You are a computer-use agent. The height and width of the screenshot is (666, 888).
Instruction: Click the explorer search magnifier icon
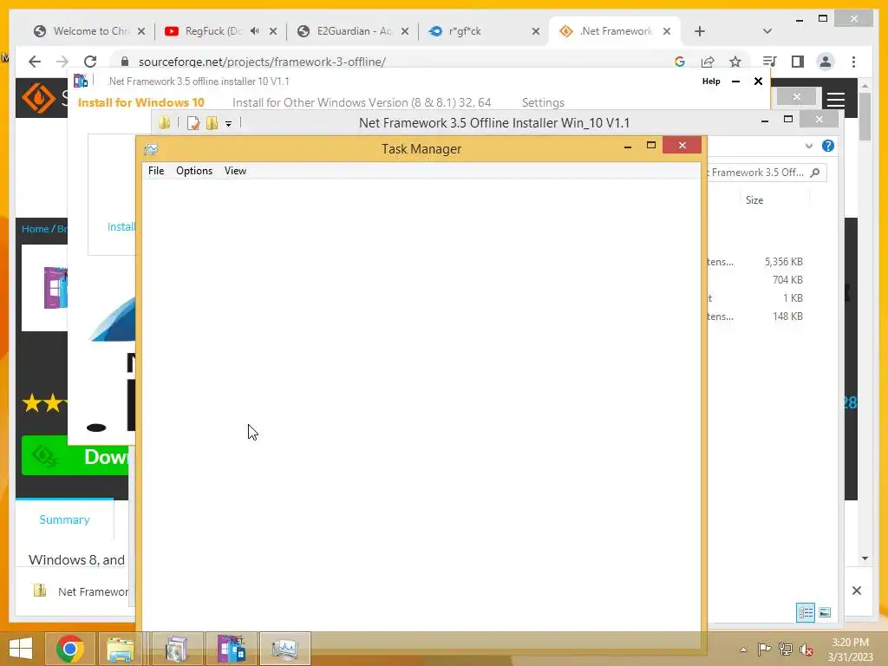(x=815, y=173)
